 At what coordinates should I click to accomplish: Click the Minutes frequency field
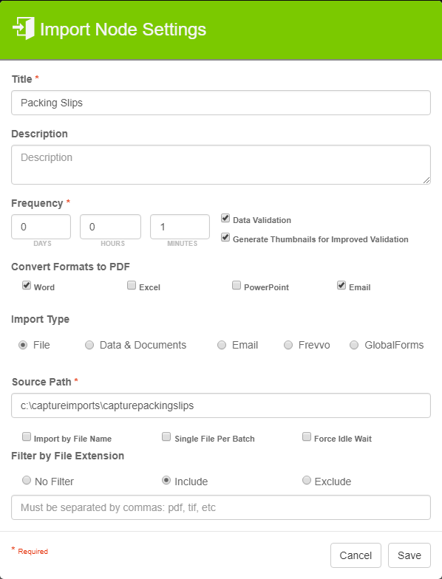[x=180, y=227]
